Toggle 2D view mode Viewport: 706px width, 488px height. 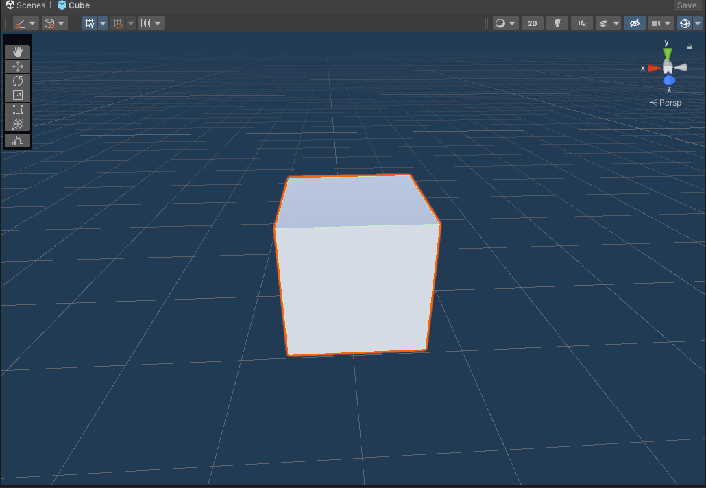tap(532, 23)
